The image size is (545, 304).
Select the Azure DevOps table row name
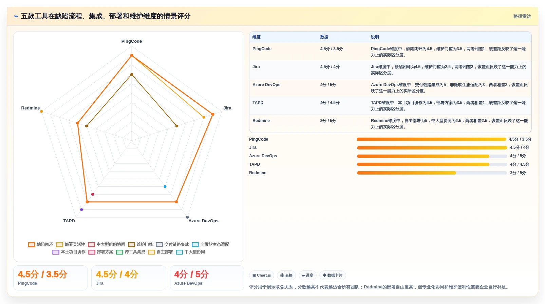pyautogui.click(x=266, y=85)
